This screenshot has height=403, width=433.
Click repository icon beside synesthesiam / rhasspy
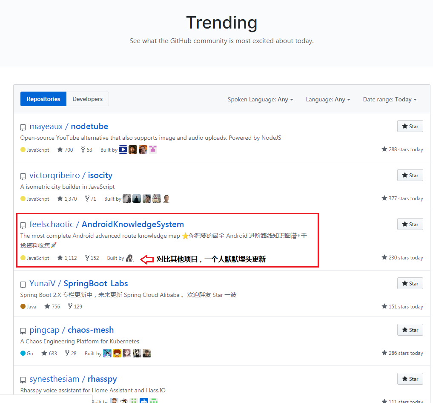coord(23,380)
